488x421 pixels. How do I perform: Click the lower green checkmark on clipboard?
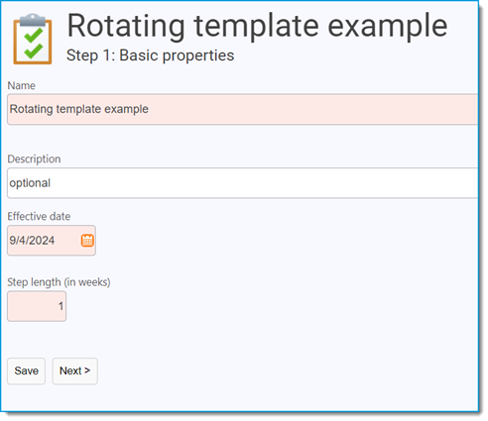click(34, 52)
